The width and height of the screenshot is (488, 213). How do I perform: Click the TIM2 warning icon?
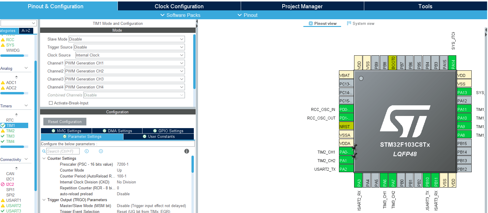[3, 131]
